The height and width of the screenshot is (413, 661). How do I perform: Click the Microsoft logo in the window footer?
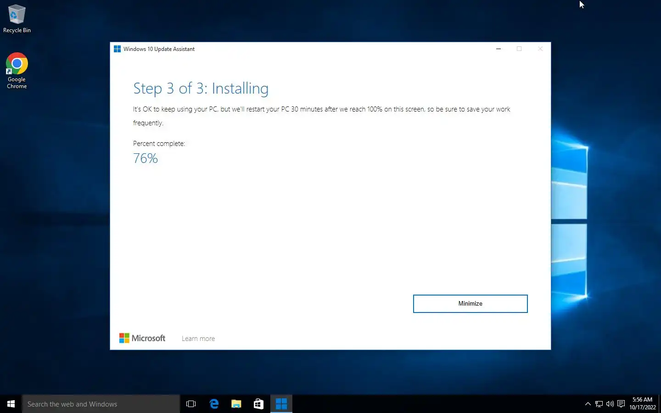(142, 338)
